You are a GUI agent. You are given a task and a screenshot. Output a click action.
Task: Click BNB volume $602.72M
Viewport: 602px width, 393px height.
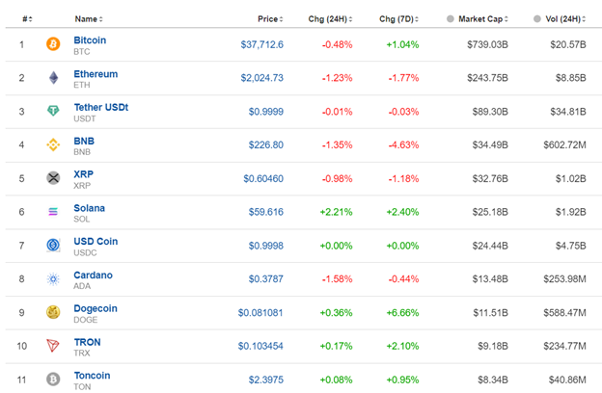tap(564, 144)
